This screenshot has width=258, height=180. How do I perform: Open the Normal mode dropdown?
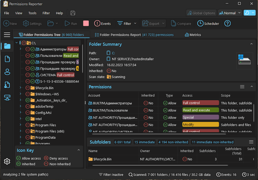click(230, 13)
